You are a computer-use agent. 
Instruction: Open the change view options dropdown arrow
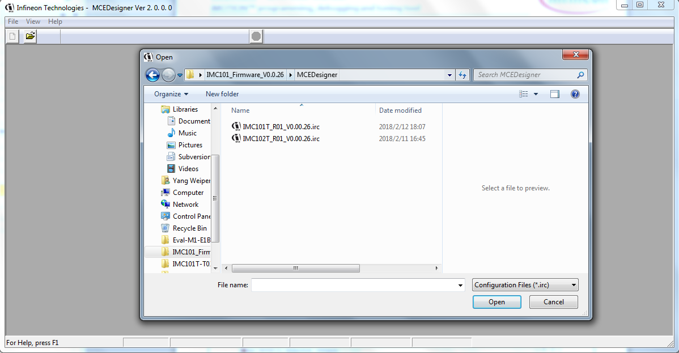click(x=536, y=94)
